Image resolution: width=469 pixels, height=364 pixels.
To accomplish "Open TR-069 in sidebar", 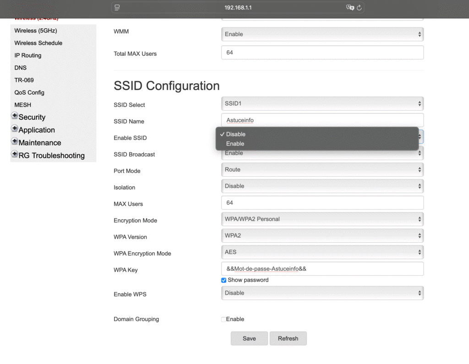I will (x=24, y=80).
